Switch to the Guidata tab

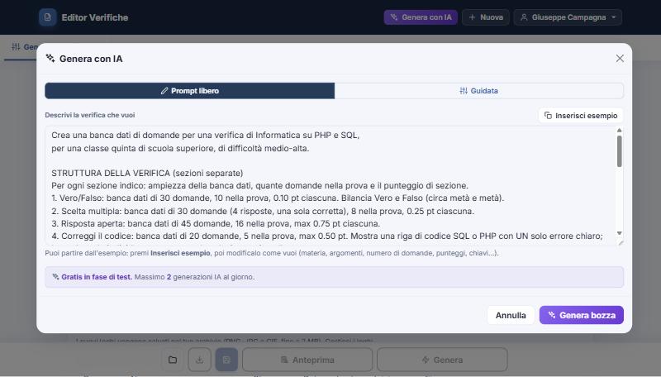[479, 91]
